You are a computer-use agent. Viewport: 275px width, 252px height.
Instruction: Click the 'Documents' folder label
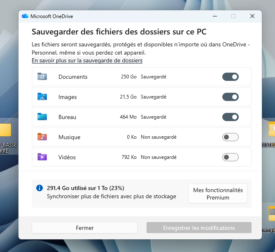pos(73,77)
